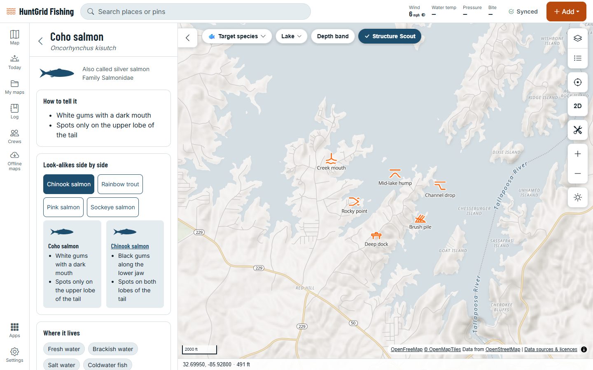
Task: Click the map coordinates readout
Action: [216, 364]
